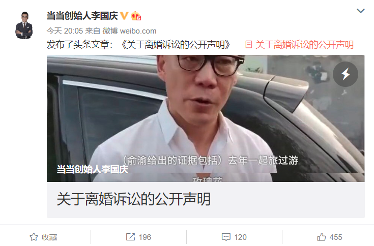Viewport: 374px width, 246px height.
Task: Open the post options chevron menu
Action: 360,11
